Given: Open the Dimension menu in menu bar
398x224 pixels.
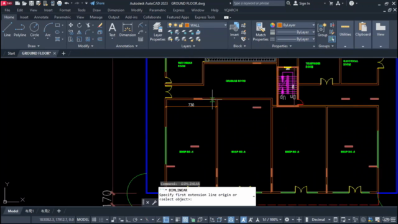Looking at the screenshot, I should 116,10.
